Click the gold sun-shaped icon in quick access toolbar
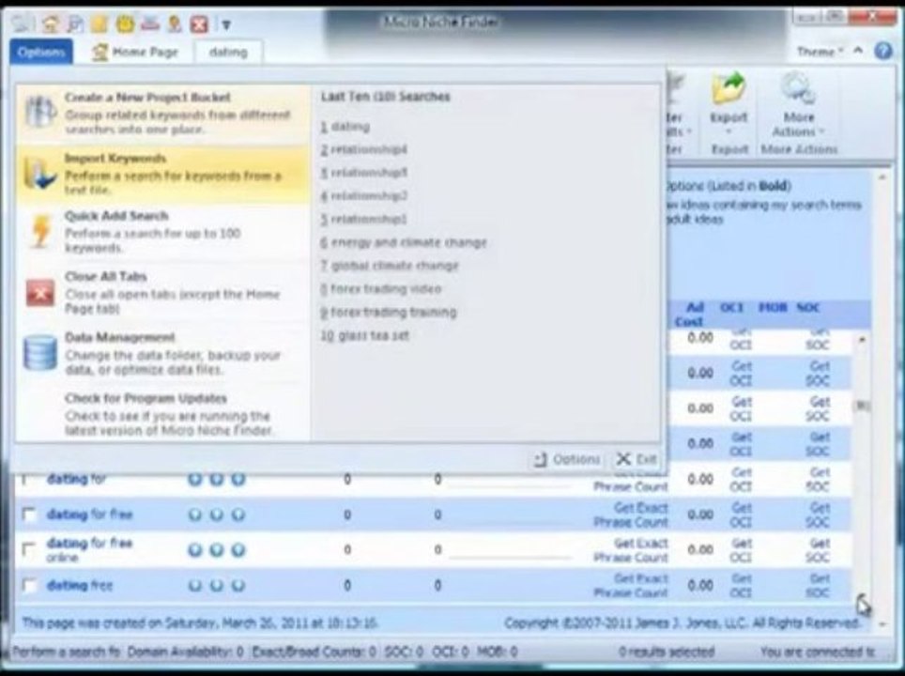 point(125,23)
